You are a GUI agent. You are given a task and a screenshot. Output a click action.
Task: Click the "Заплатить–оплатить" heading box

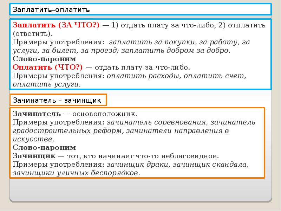(140, 9)
